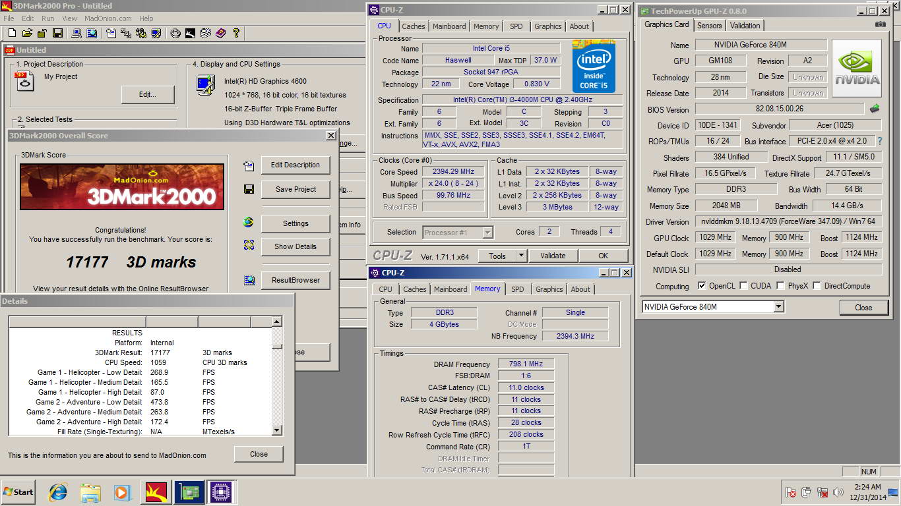901x506 pixels.
Task: Click the Tools button in CPU-Z
Action: click(x=497, y=256)
